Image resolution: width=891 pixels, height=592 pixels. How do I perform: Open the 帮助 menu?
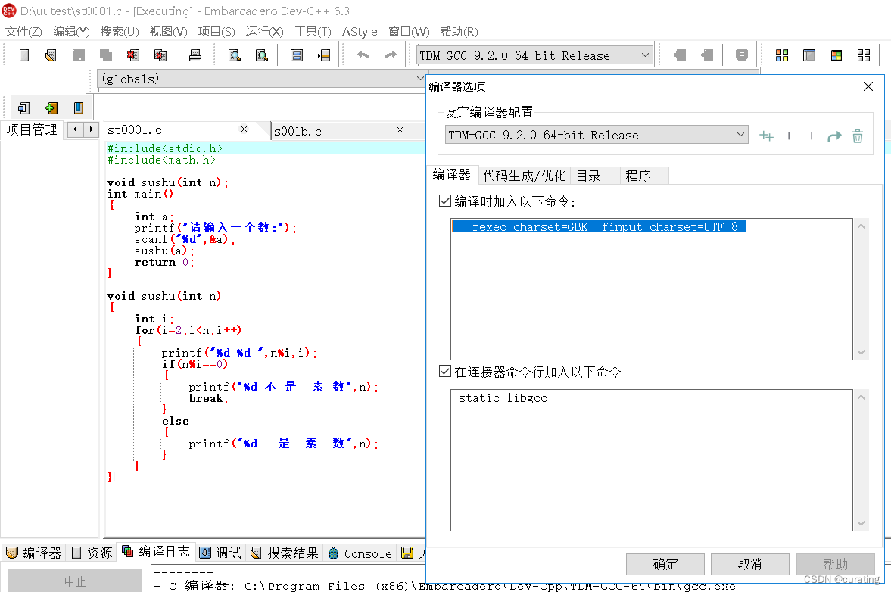(460, 32)
